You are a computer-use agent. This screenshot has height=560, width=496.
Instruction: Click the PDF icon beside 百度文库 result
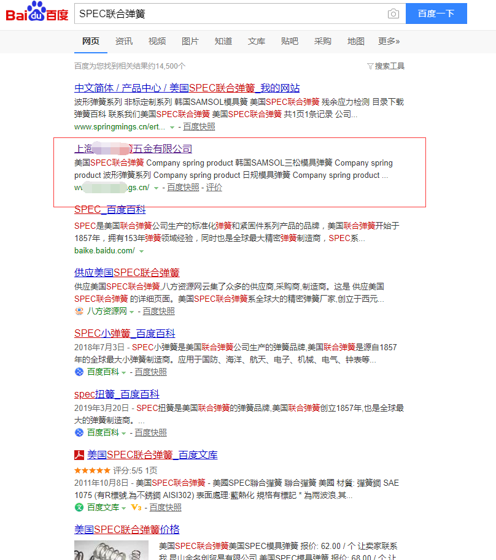(79, 455)
